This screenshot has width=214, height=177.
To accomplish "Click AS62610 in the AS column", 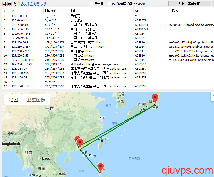I will point(141,64).
